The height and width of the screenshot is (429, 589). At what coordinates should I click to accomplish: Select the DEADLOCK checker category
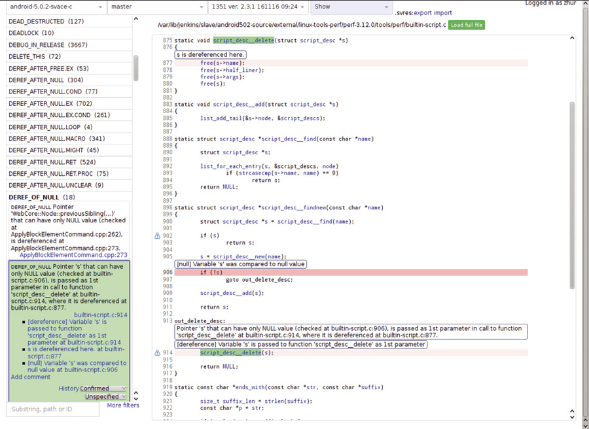[31, 33]
